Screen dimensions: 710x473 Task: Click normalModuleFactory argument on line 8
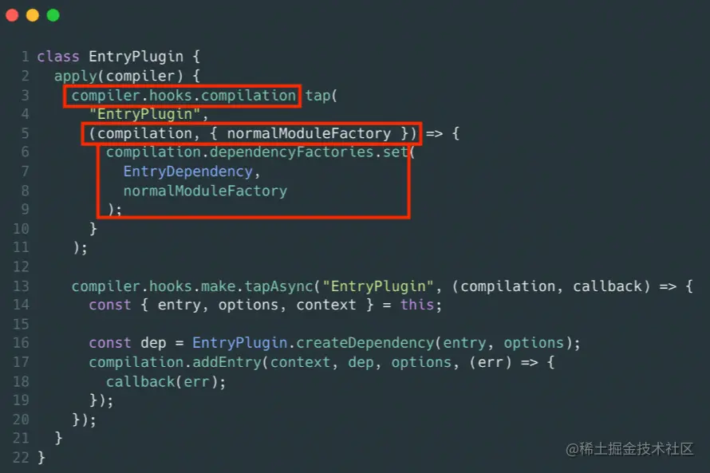pos(205,191)
